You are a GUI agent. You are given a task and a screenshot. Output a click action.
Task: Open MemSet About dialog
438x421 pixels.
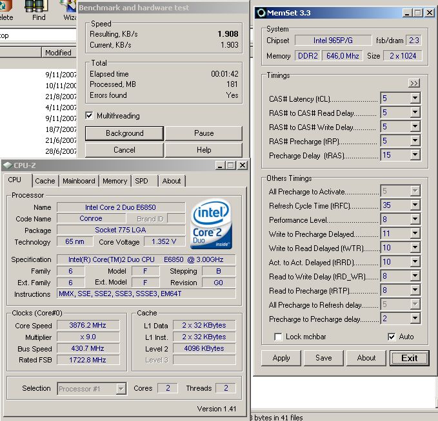(x=366, y=358)
